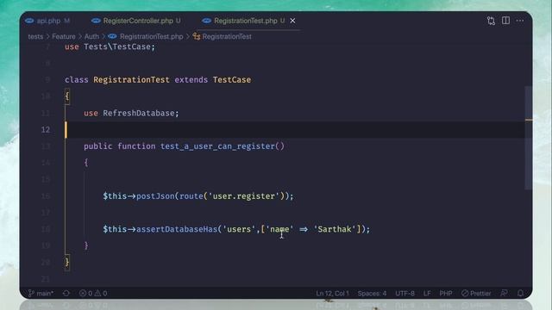Click the Feature breadcrumb
This screenshot has width=552, height=310.
click(63, 36)
